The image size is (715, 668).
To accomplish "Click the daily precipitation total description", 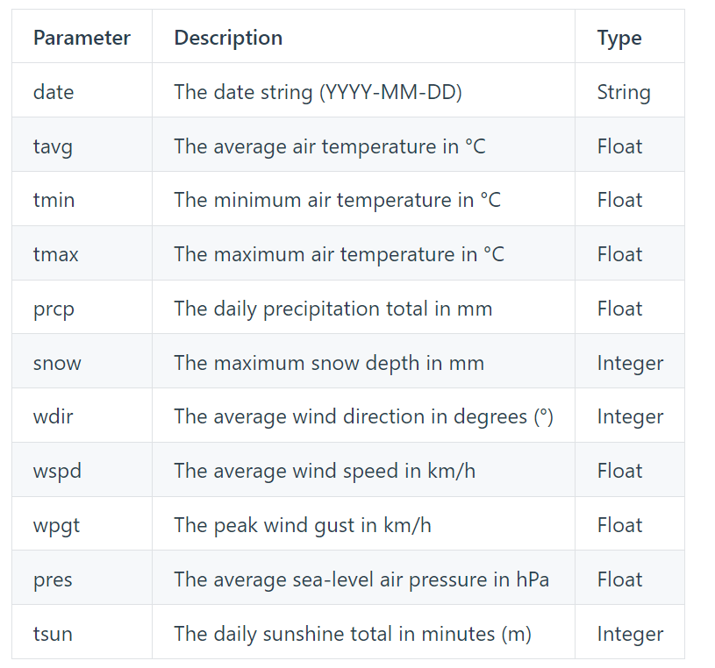I will coord(332,309).
